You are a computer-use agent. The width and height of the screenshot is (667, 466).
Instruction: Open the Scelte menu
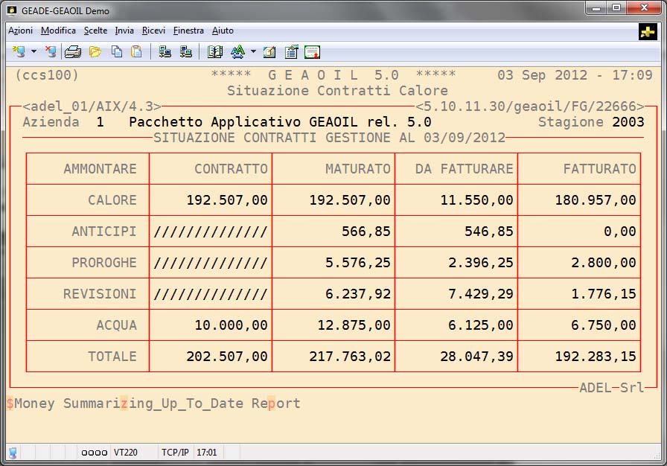95,31
